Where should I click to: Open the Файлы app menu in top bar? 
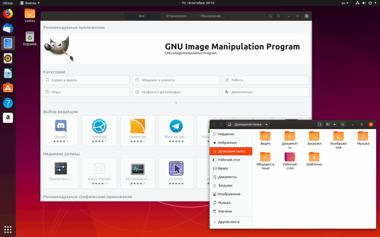[30, 3]
